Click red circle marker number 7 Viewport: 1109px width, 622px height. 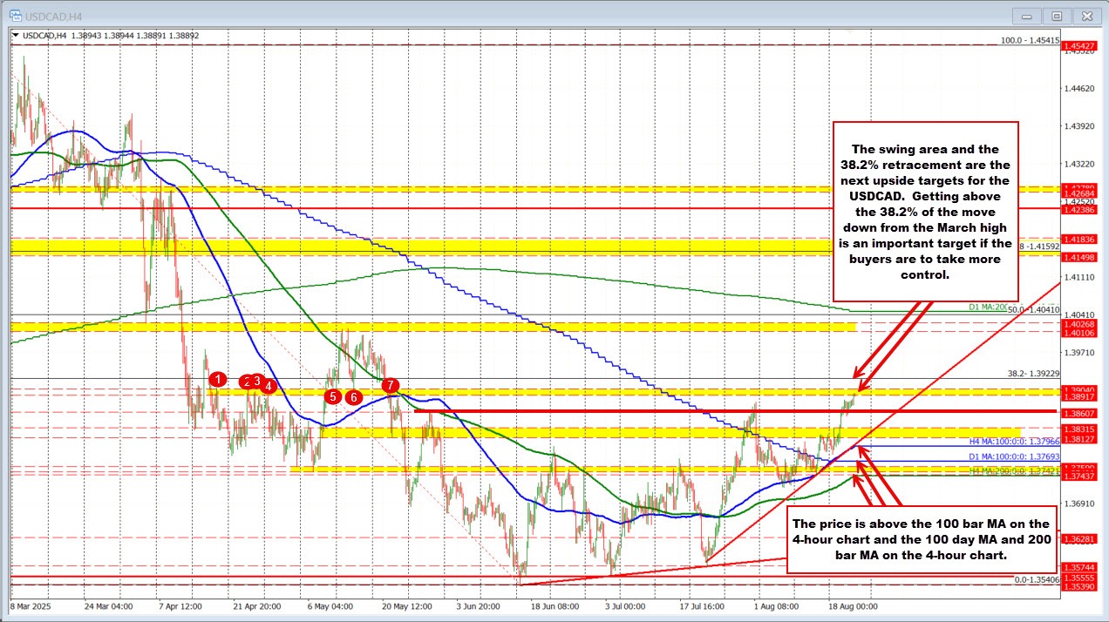(x=391, y=385)
